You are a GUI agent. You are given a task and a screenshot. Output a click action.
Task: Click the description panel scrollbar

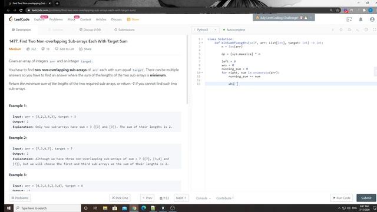click(187, 69)
